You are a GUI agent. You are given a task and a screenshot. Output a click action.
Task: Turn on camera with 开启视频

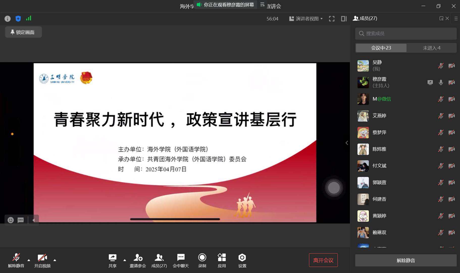pyautogui.click(x=42, y=260)
